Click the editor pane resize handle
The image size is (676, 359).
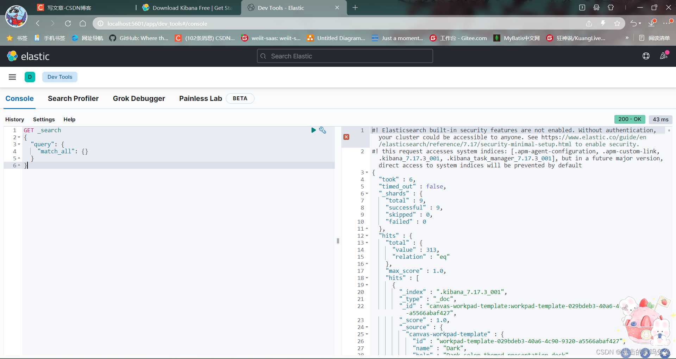pos(338,241)
